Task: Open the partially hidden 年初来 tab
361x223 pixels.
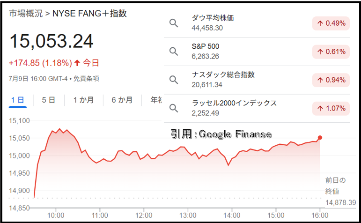Action: (x=156, y=100)
